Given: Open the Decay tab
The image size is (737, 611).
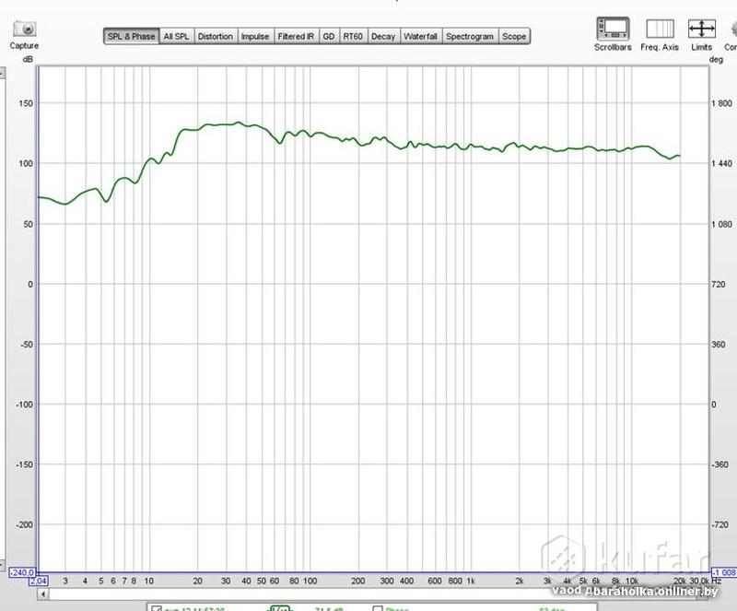Looking at the screenshot, I should pyautogui.click(x=383, y=36).
